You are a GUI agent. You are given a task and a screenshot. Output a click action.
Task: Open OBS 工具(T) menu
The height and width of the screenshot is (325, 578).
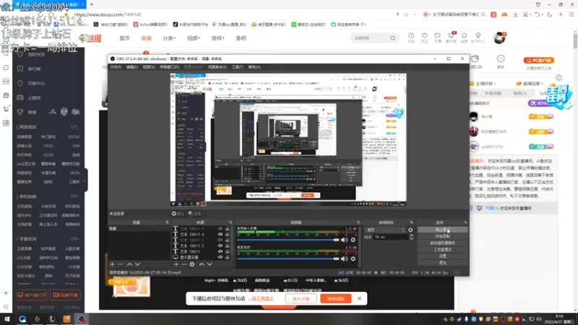point(238,67)
